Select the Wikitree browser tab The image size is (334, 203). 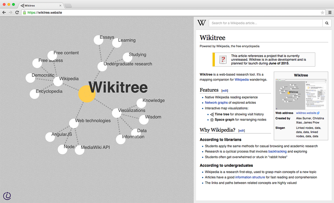tap(41, 6)
